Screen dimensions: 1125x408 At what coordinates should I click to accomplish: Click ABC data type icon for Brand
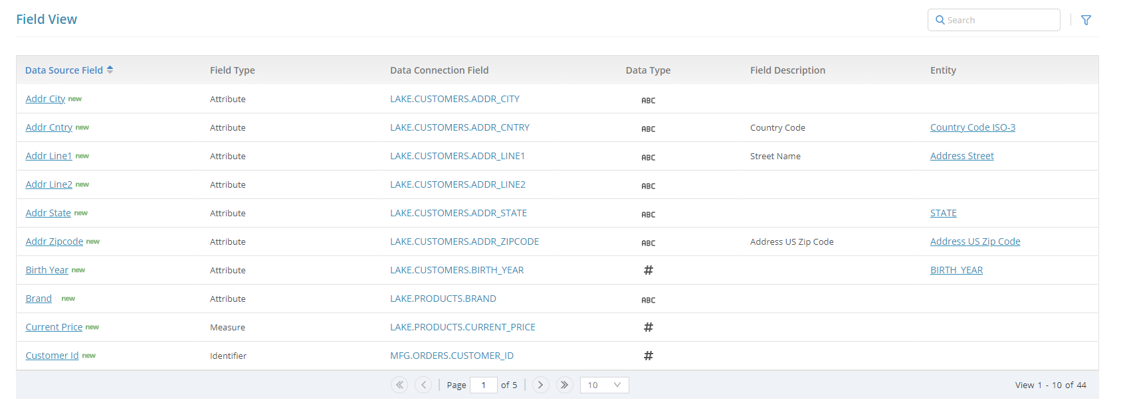[649, 301]
